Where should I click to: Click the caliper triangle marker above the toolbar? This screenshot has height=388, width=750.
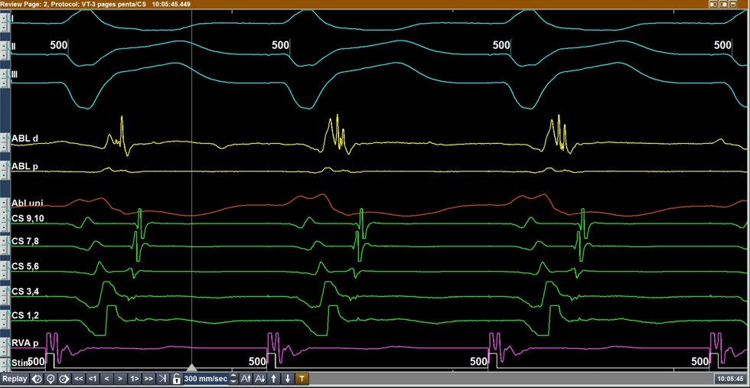click(191, 368)
